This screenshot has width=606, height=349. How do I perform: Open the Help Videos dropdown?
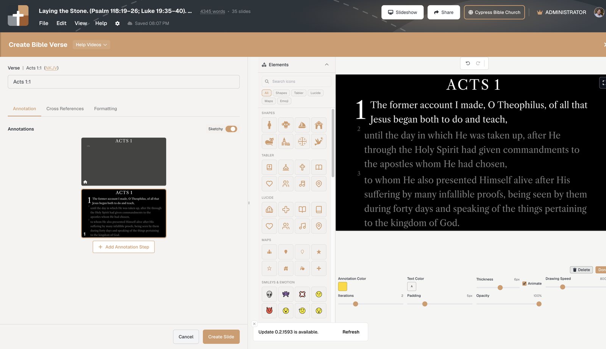click(91, 45)
